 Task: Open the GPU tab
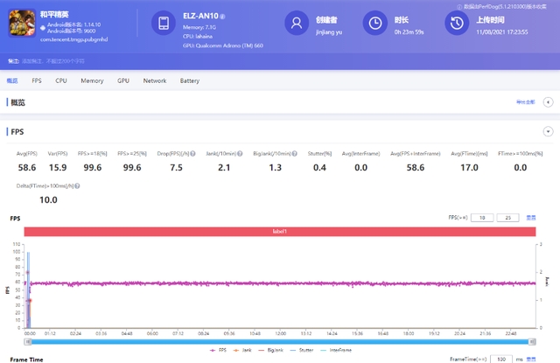[123, 80]
